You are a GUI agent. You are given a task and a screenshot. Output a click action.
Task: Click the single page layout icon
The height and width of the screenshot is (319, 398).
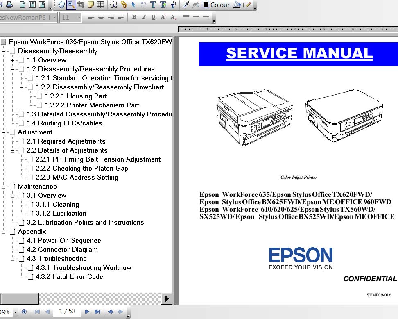click(23, 5)
